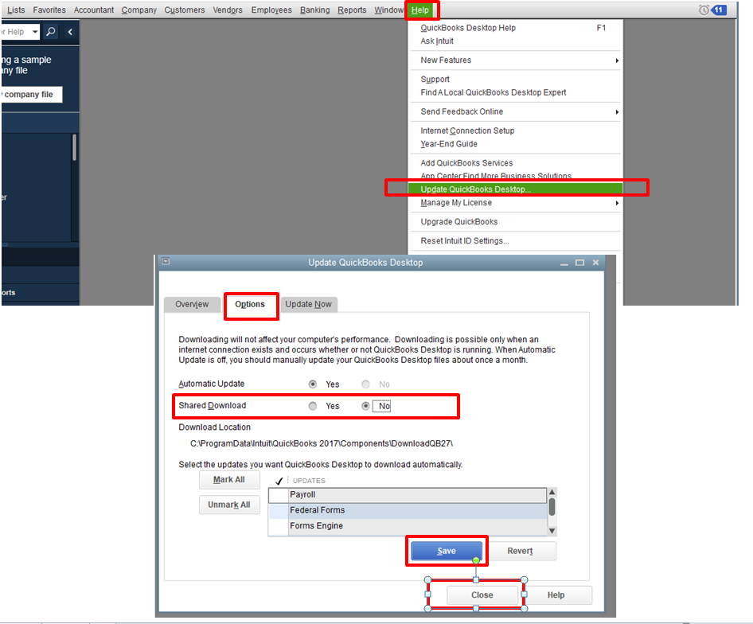This screenshot has width=753, height=624.
Task: Choose Find A Local QuickBooks Desktop Expert
Action: [x=515, y=92]
